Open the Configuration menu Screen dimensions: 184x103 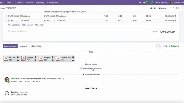click(x=53, y=3)
